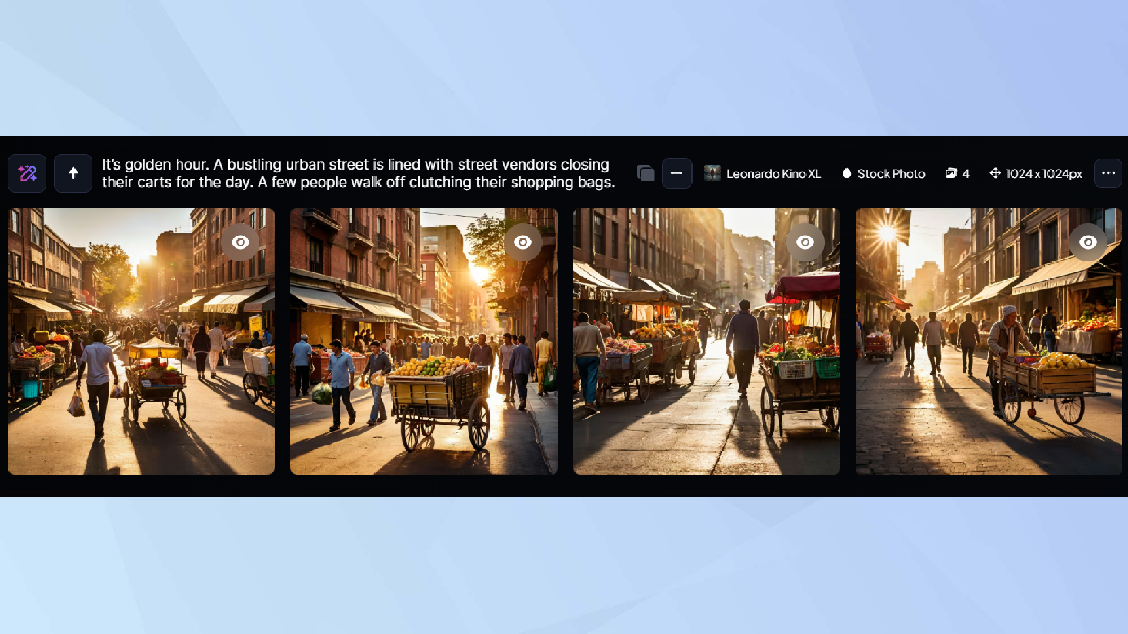Click the minus collapse button

[x=677, y=173]
